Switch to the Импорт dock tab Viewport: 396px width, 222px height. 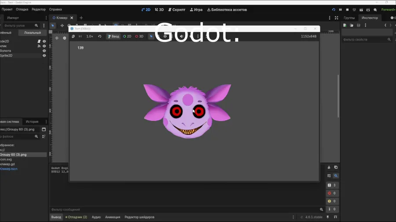pyautogui.click(x=13, y=18)
